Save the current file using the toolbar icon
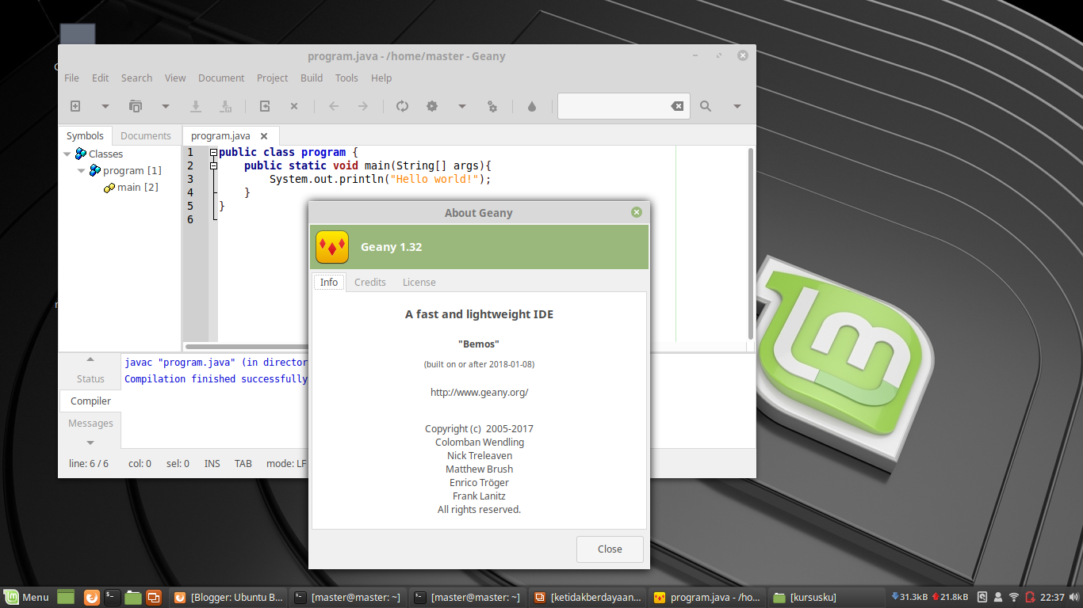The image size is (1083, 608). pos(196,106)
